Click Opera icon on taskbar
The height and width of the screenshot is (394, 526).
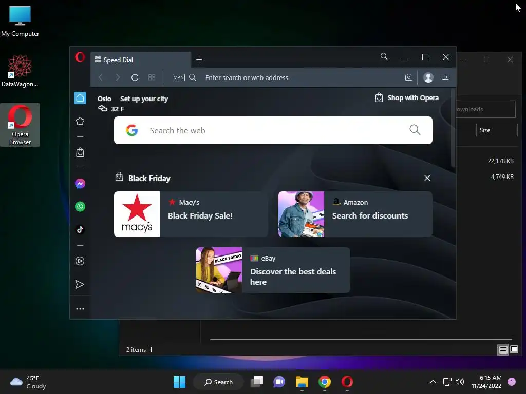pos(347,382)
